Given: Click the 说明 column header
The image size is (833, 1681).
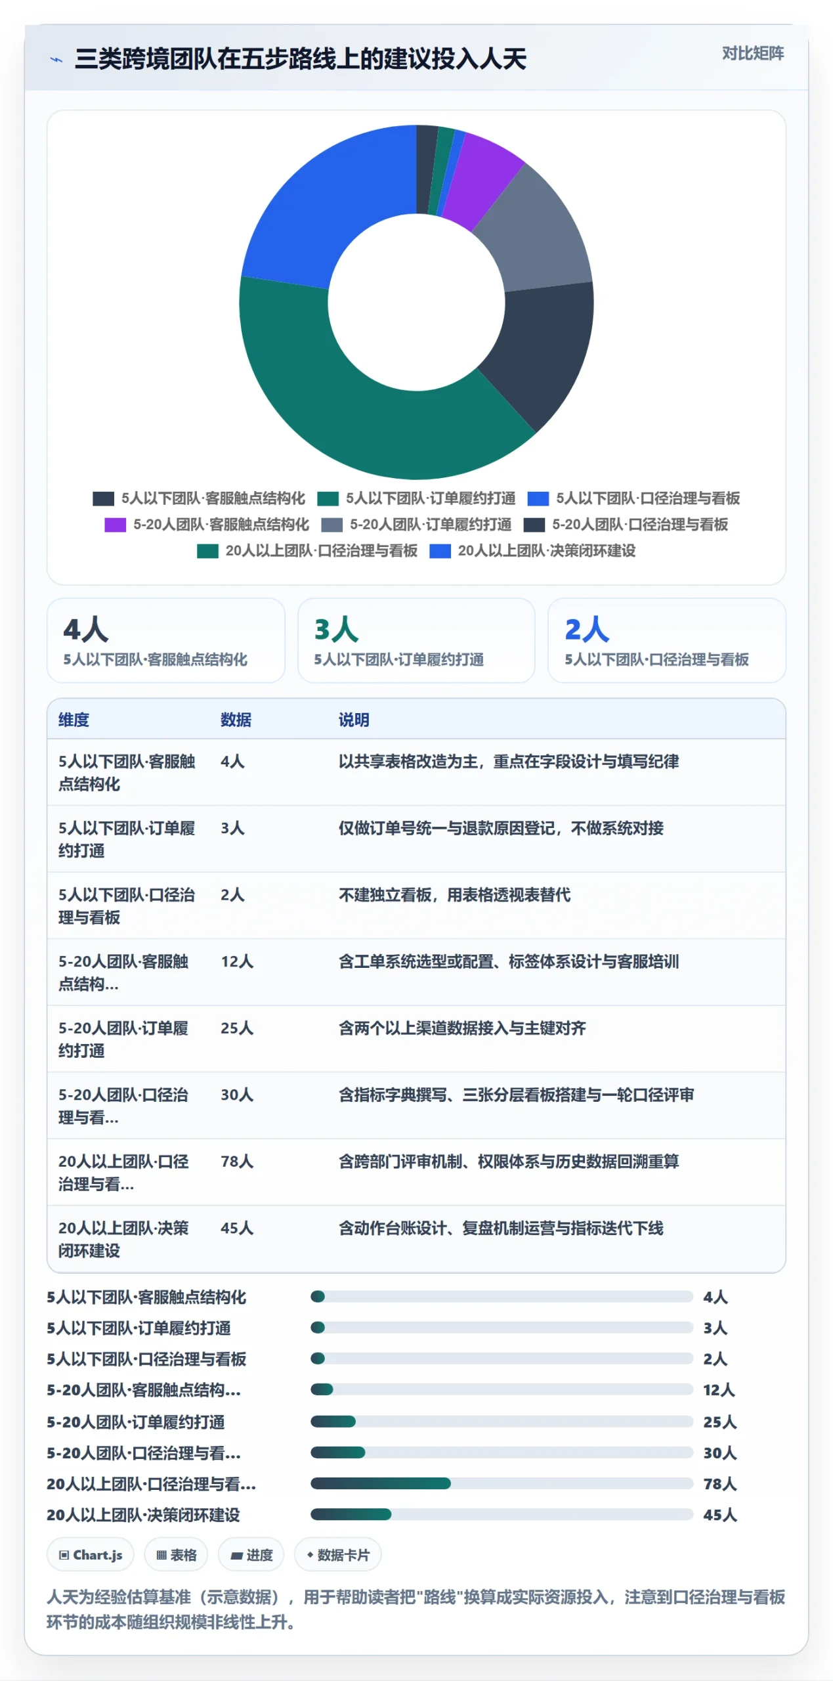Looking at the screenshot, I should 354,720.
